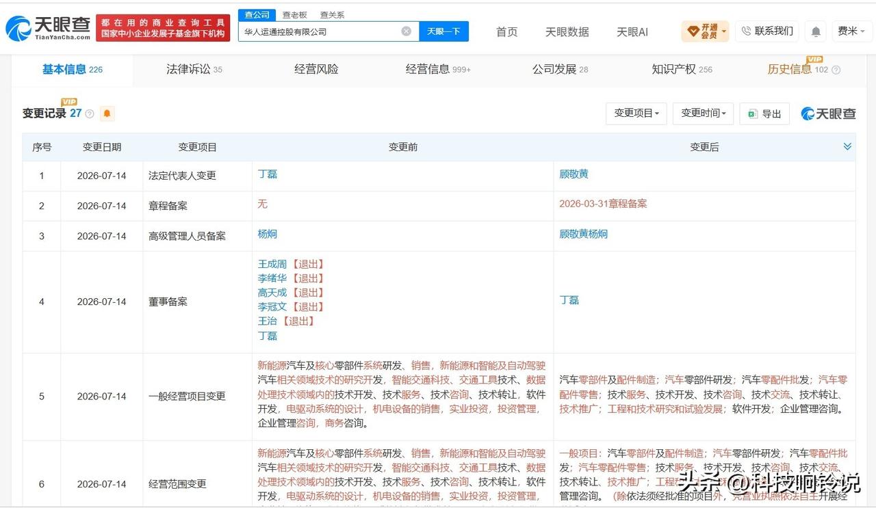
Task: Clear the search box with the X icon
Action: [406, 31]
